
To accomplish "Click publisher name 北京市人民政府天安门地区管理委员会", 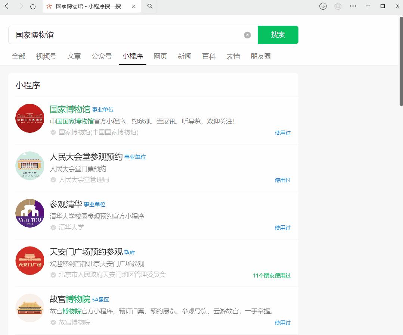I will pyautogui.click(x=112, y=275).
